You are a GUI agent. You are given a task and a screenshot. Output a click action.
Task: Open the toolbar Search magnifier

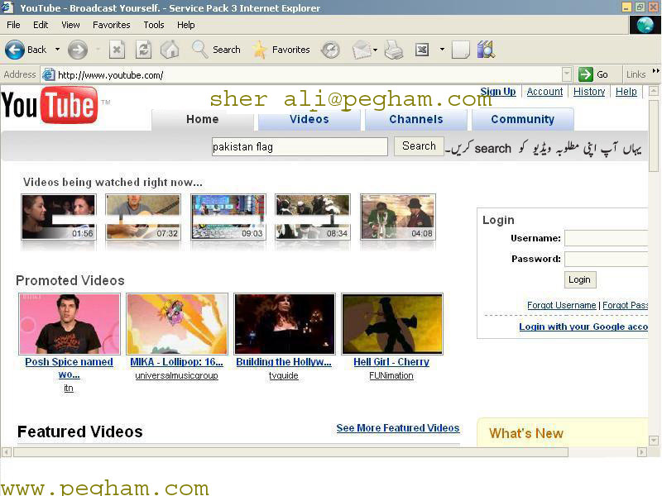199,50
